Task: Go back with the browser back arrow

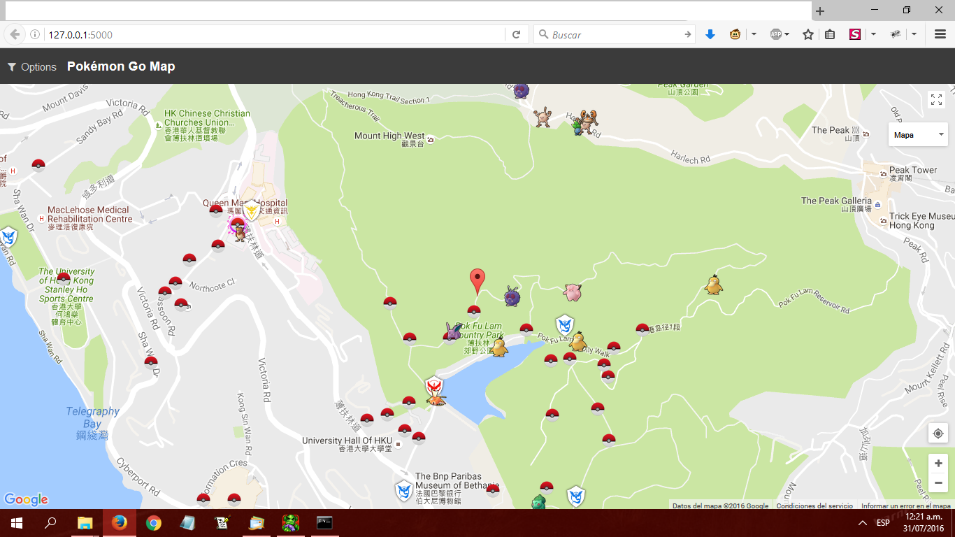Action: click(x=15, y=34)
